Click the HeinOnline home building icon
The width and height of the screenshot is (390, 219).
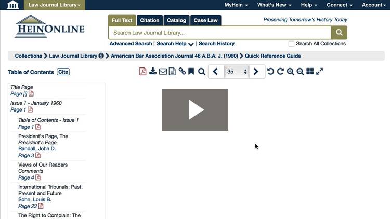tap(12, 5)
